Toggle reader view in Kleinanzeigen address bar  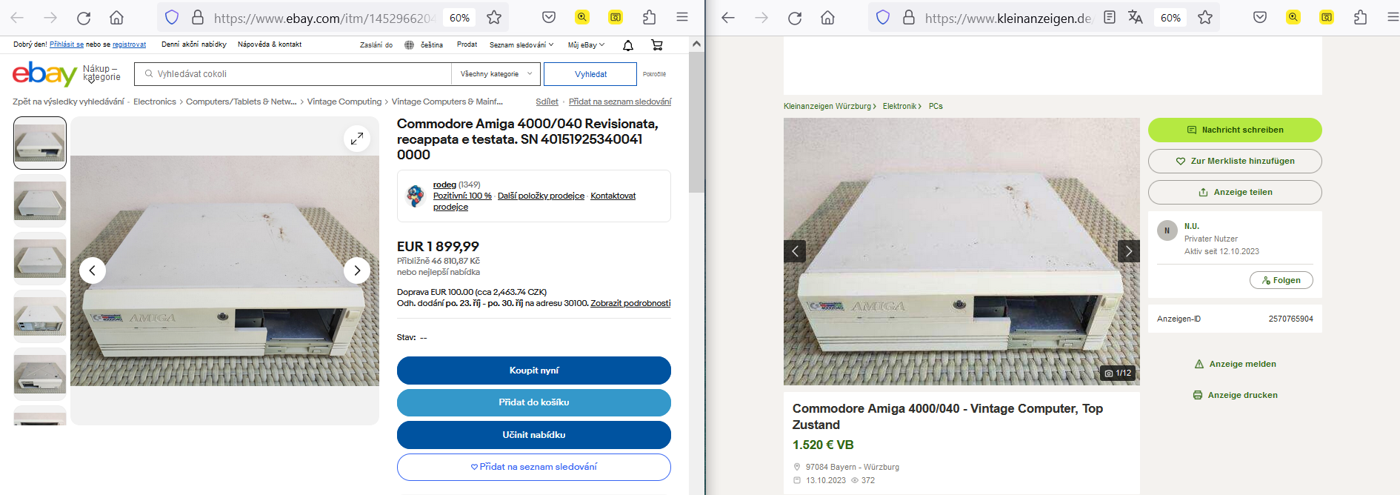[x=1110, y=17]
